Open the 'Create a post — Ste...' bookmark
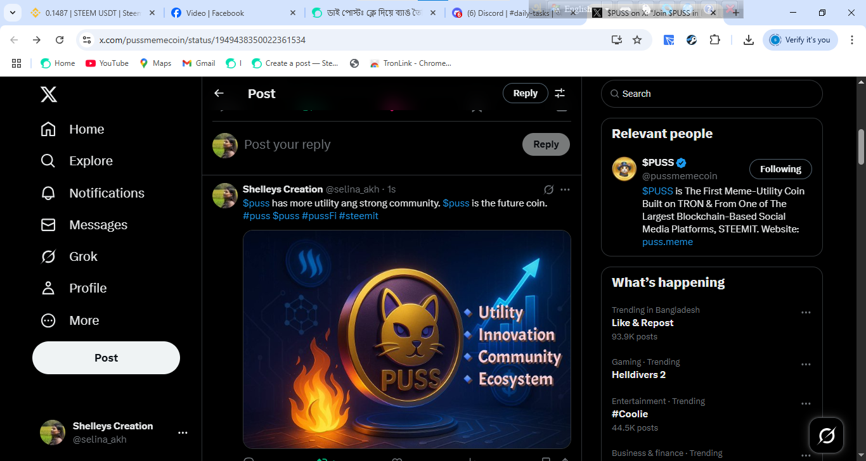The width and height of the screenshot is (866, 461). click(295, 63)
